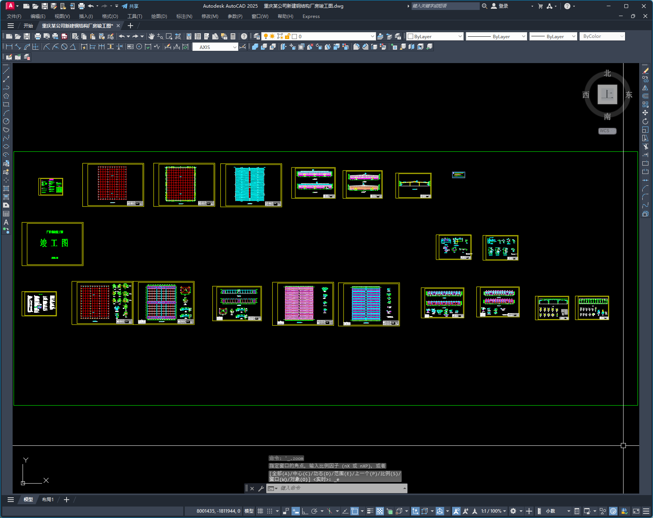Open the 视图(V) menu
This screenshot has height=518, width=653.
[62, 16]
